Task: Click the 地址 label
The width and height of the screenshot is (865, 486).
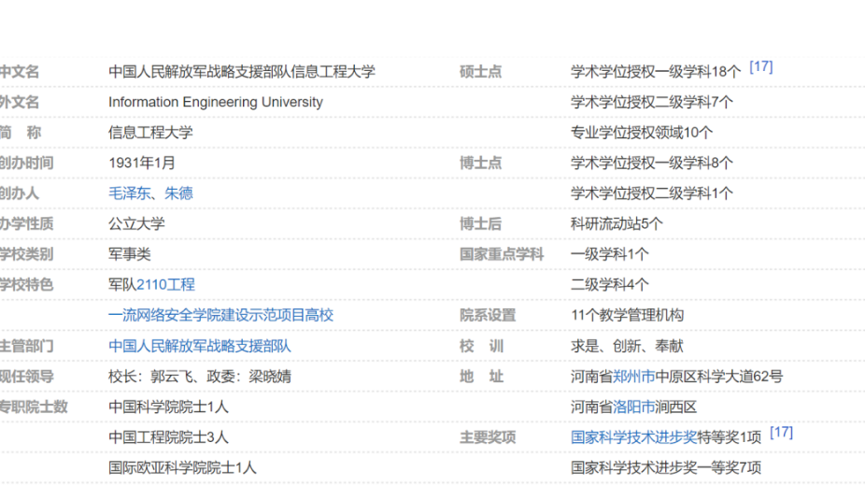Action: click(x=482, y=377)
